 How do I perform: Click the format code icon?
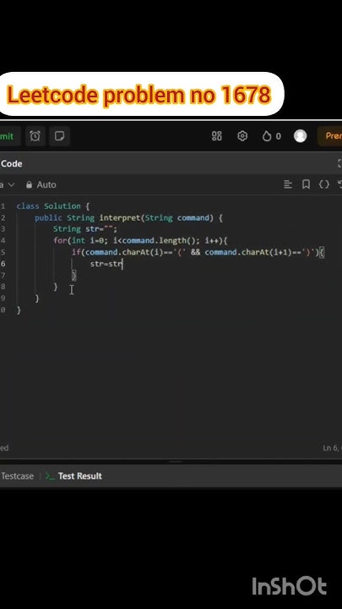pos(288,184)
